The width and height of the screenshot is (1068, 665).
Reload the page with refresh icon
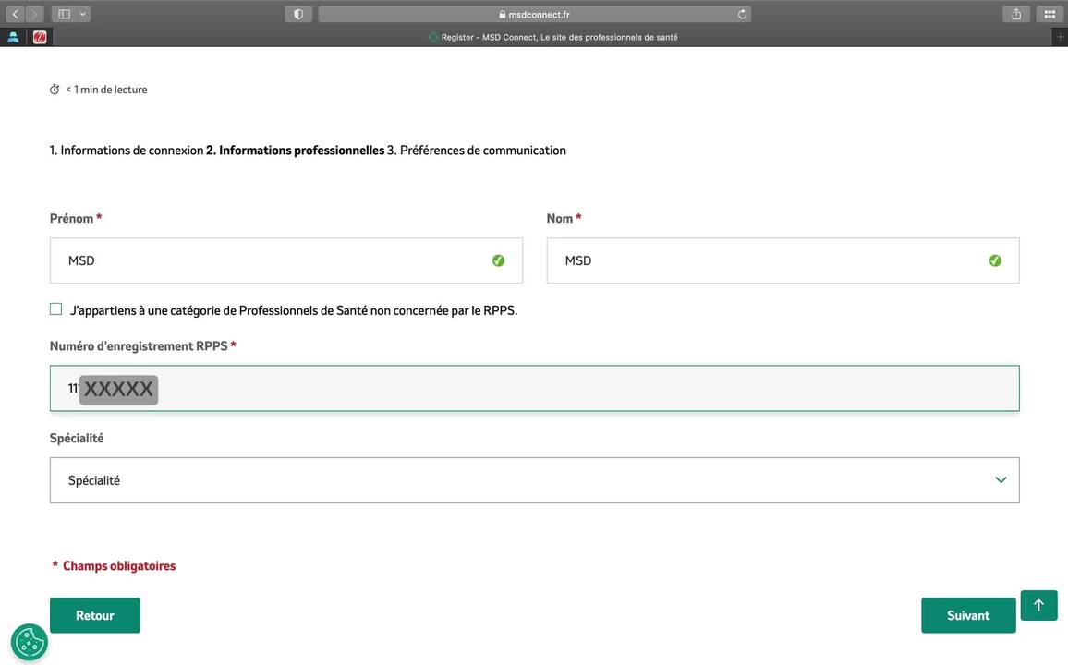tap(742, 14)
